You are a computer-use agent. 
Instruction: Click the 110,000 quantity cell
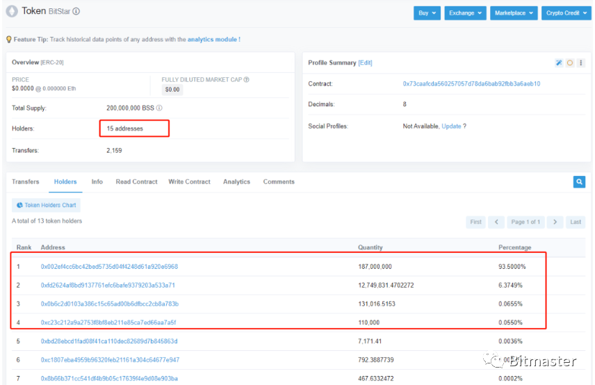tap(369, 322)
